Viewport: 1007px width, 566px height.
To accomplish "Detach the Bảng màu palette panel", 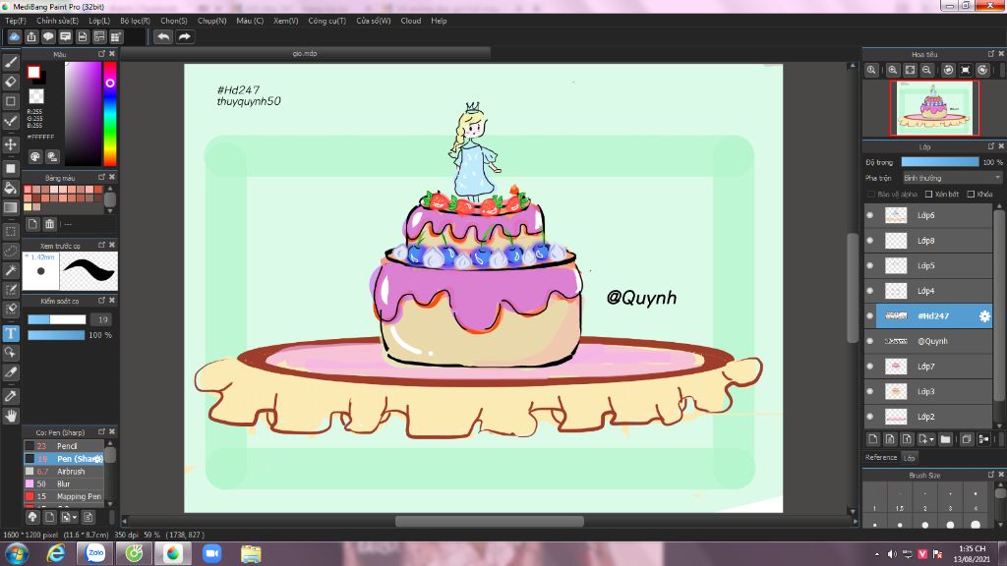I will (x=101, y=177).
